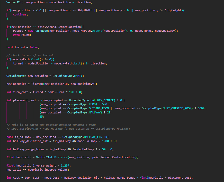
Task: Click 'Vector2Int.Distance' call
Action: [52, 157]
